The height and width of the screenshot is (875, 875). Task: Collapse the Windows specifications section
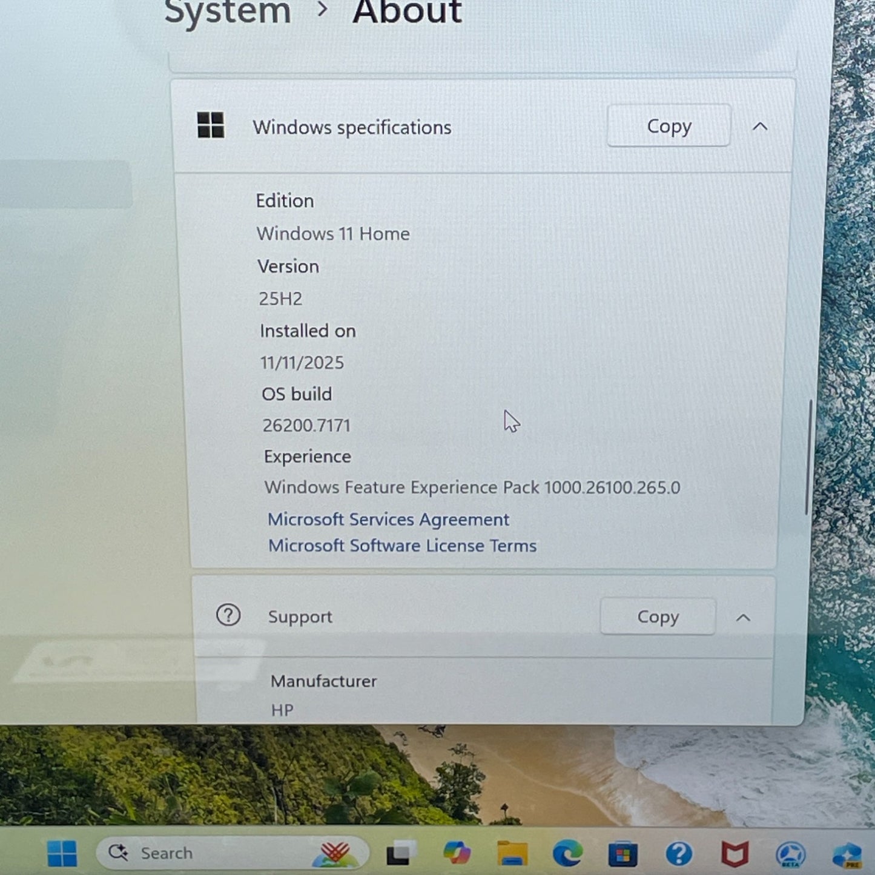tap(760, 127)
